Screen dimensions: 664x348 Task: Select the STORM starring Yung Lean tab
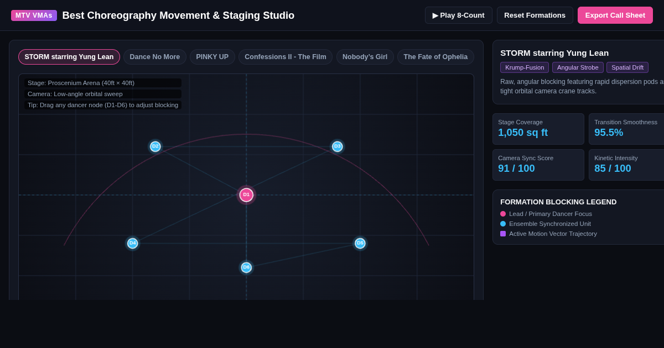[69, 57]
